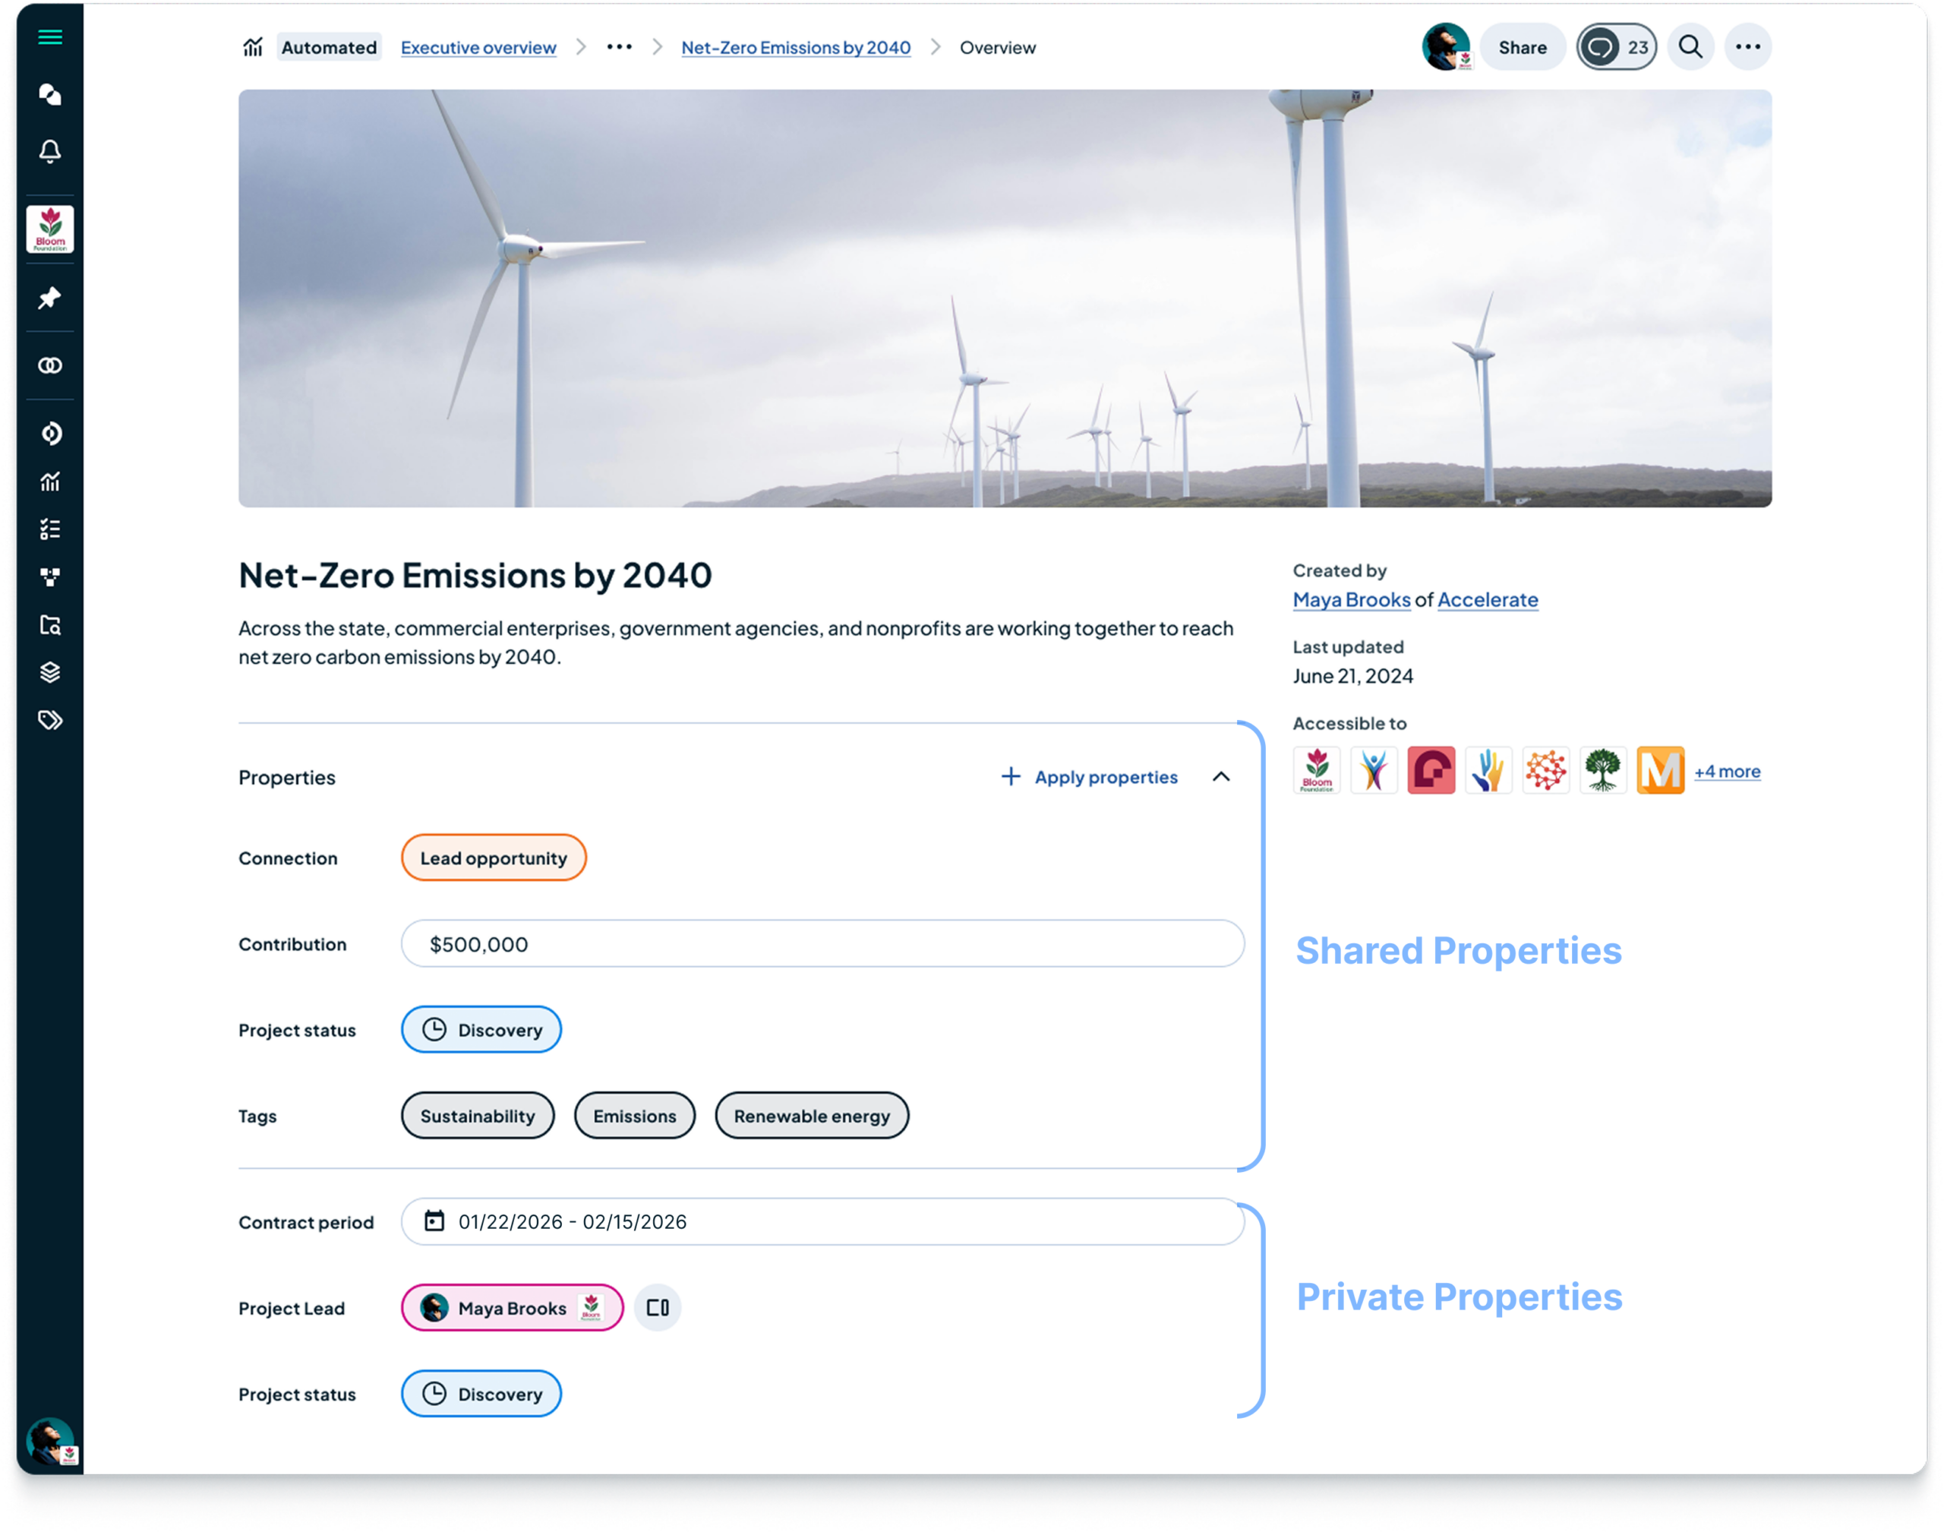The width and height of the screenshot is (1944, 1532).
Task: Open the 23 comments button
Action: click(1617, 48)
